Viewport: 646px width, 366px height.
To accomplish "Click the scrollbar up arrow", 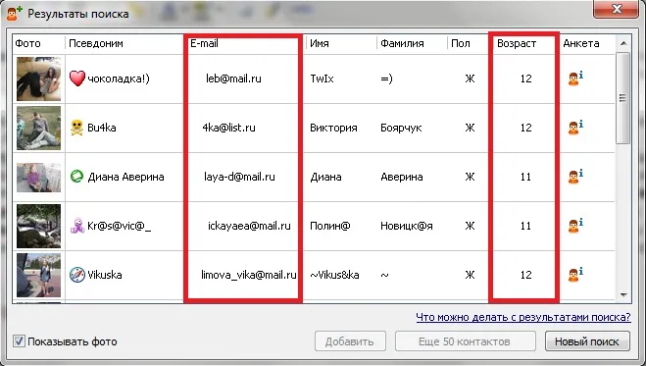I will click(623, 43).
